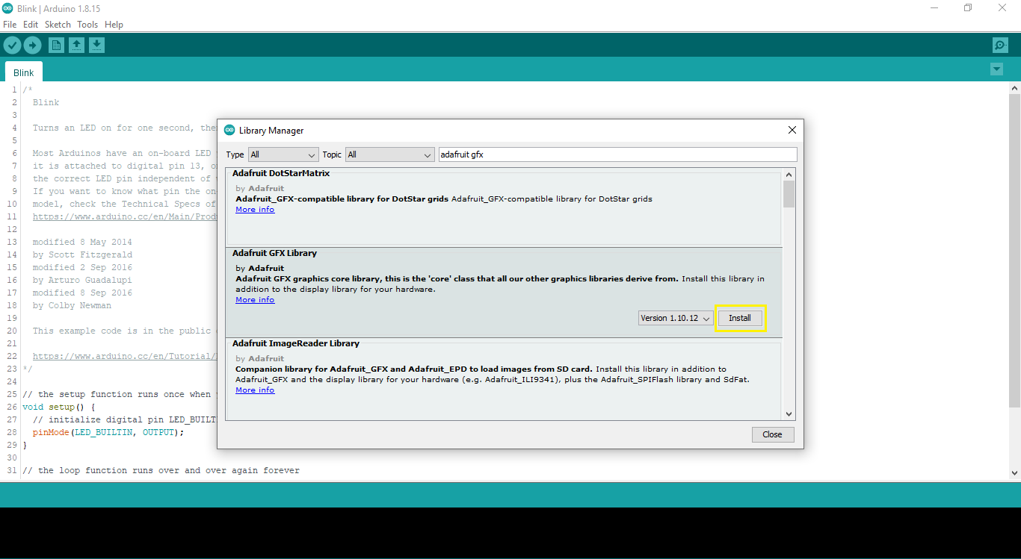Open More info for Adafruit GFX Library
The width and height of the screenshot is (1021, 559).
[x=255, y=300]
